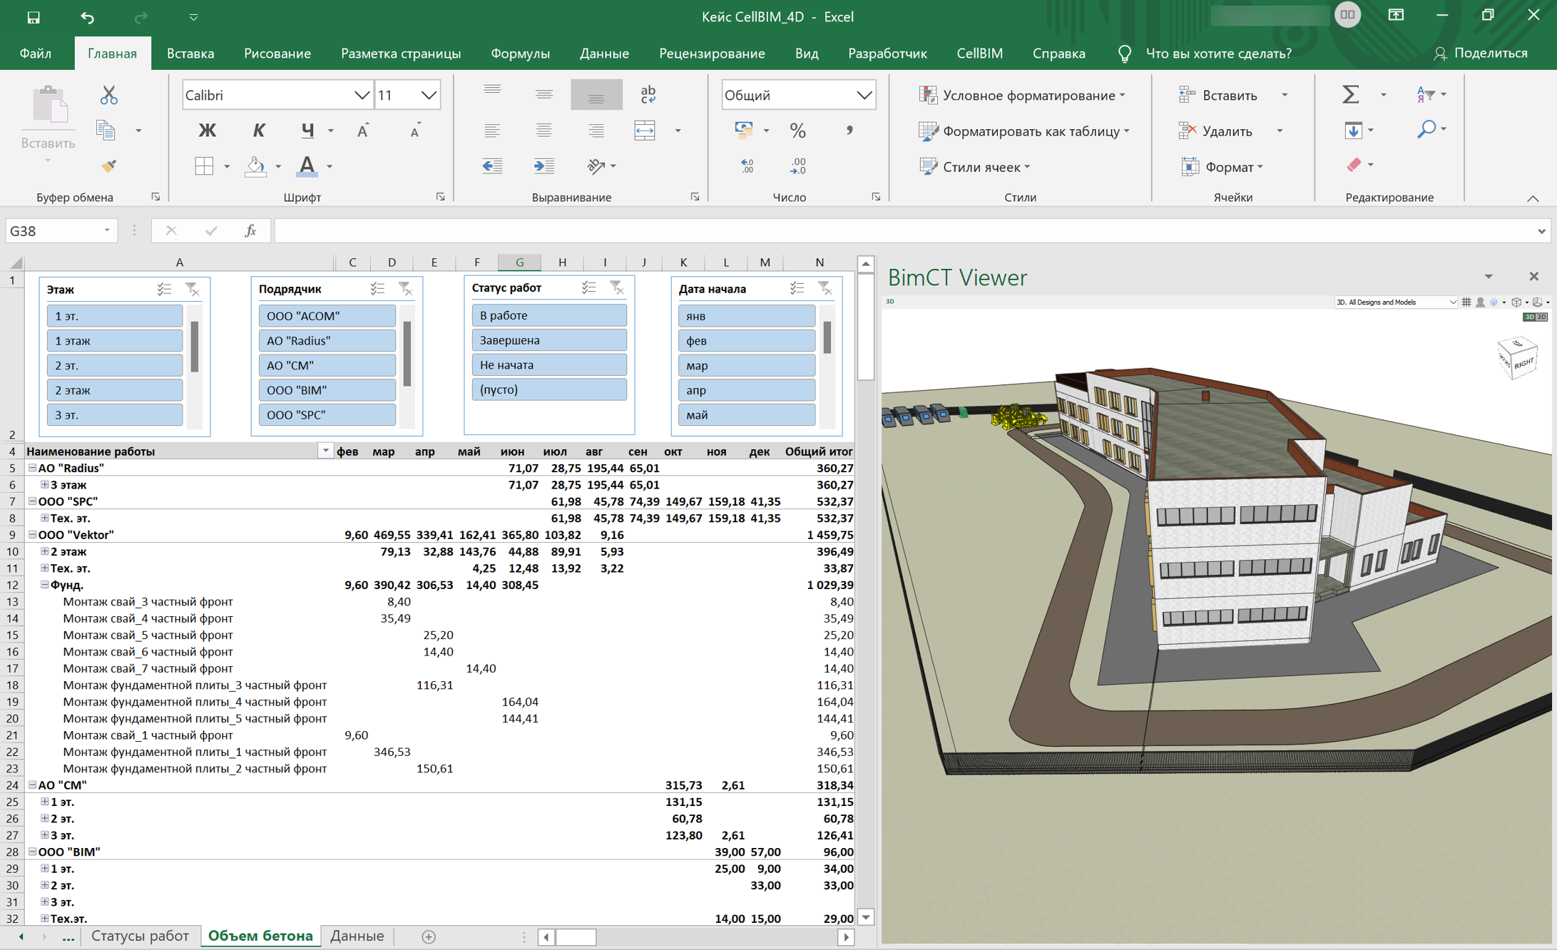The width and height of the screenshot is (1557, 950).
Task: Clear filter on the Этаж slicer
Action: 192,289
